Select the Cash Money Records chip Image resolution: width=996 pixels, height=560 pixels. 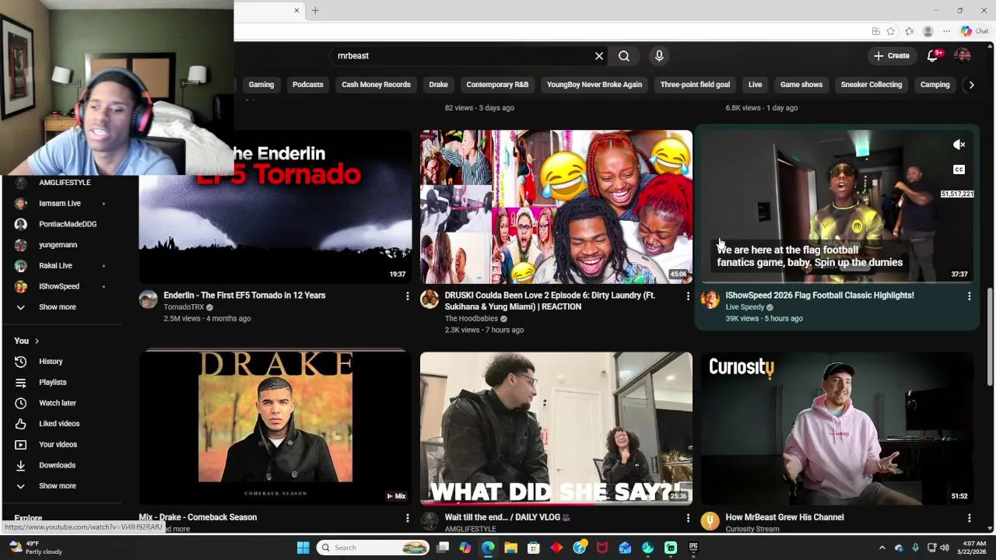click(x=376, y=85)
